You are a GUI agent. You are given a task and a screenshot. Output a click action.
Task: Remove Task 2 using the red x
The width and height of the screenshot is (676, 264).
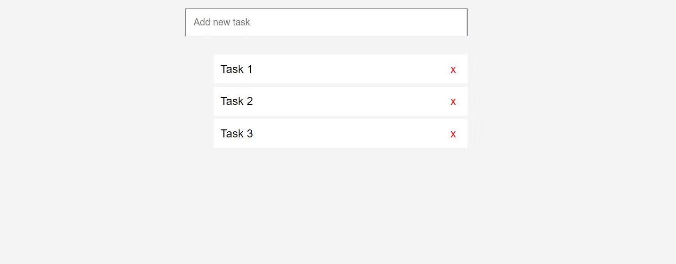453,102
